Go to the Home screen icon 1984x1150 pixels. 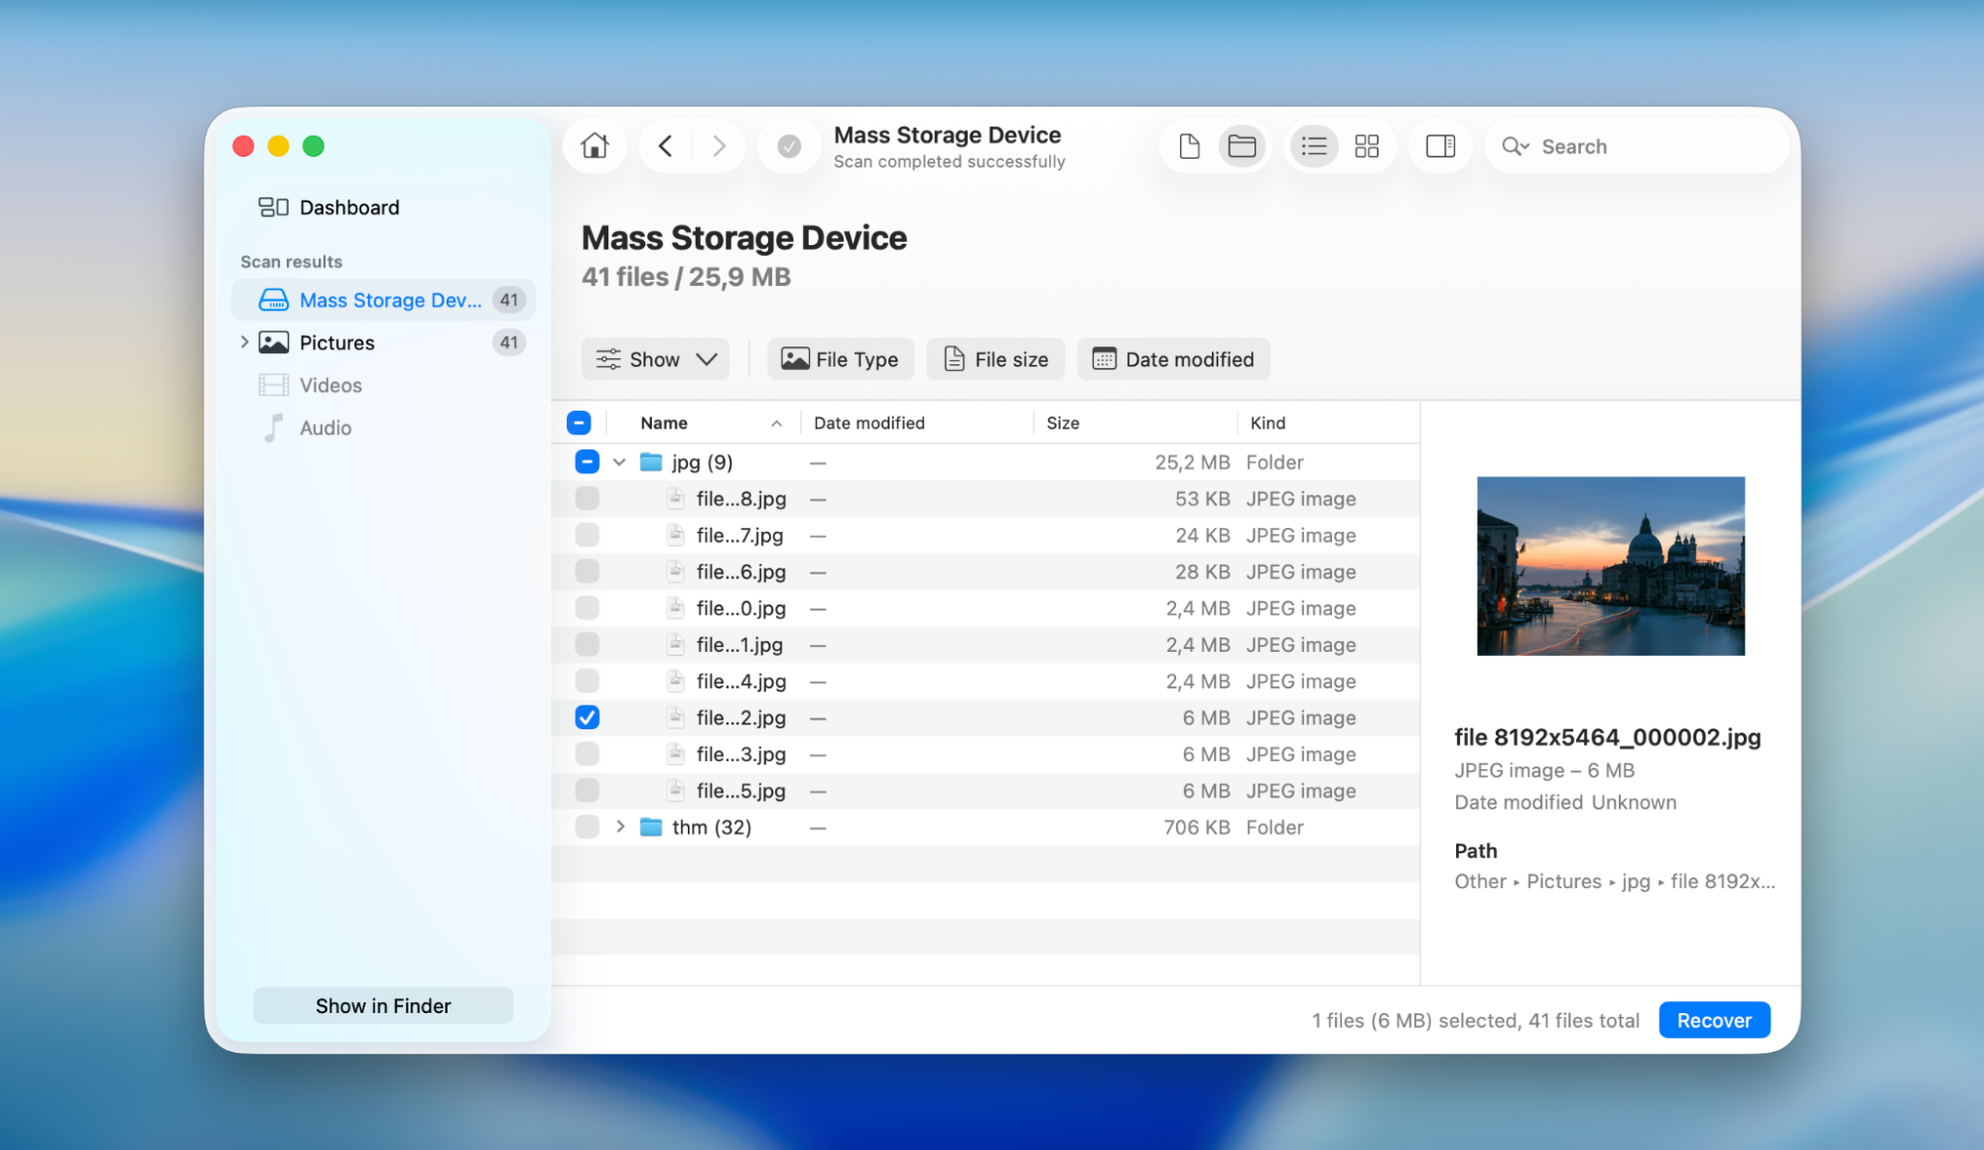point(595,146)
